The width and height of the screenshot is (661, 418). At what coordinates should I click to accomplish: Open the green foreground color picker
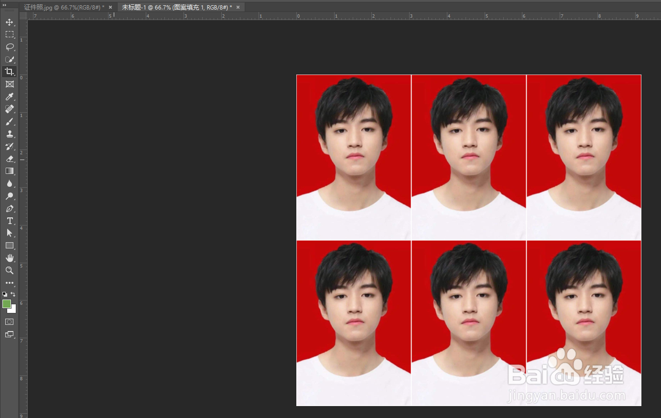pos(6,304)
